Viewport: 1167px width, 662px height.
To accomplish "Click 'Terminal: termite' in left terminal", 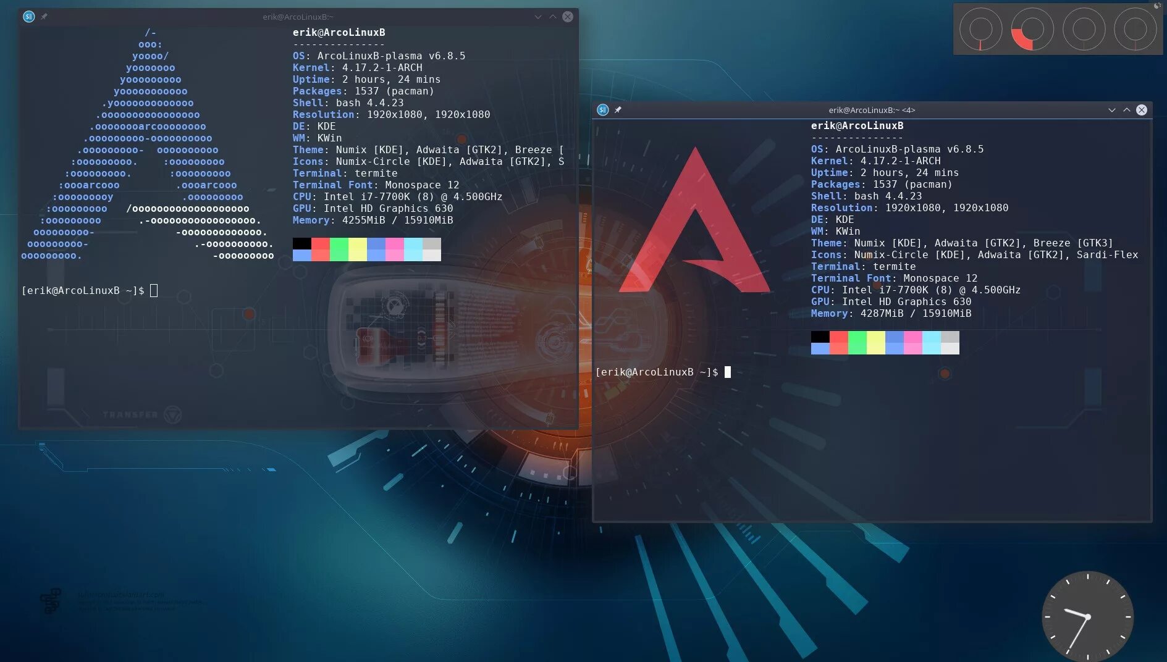I will (345, 173).
